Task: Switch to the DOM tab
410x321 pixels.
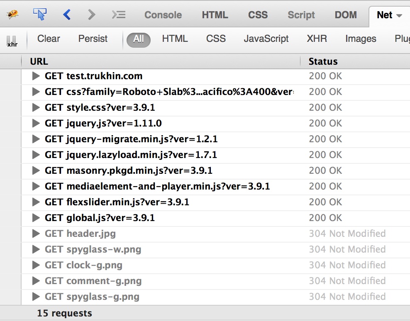Action: [x=346, y=15]
